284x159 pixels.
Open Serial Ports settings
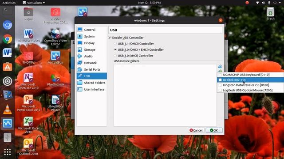tap(92, 69)
